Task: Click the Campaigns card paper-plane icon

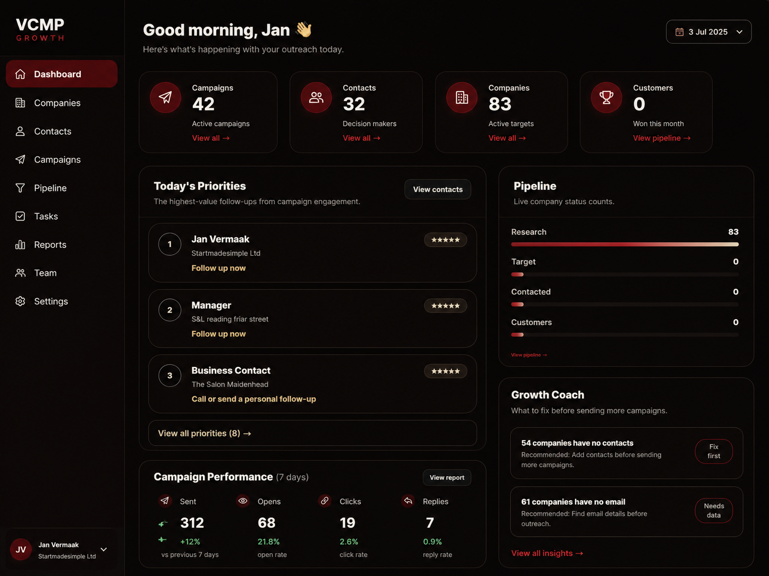Action: [x=166, y=98]
